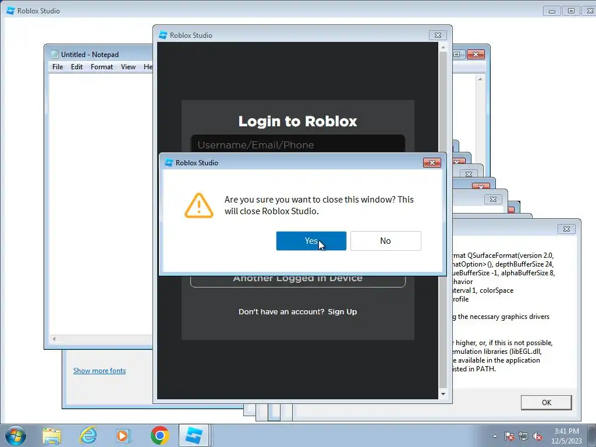
Task: Focus the Username/Email/Phone field
Action: tap(297, 144)
